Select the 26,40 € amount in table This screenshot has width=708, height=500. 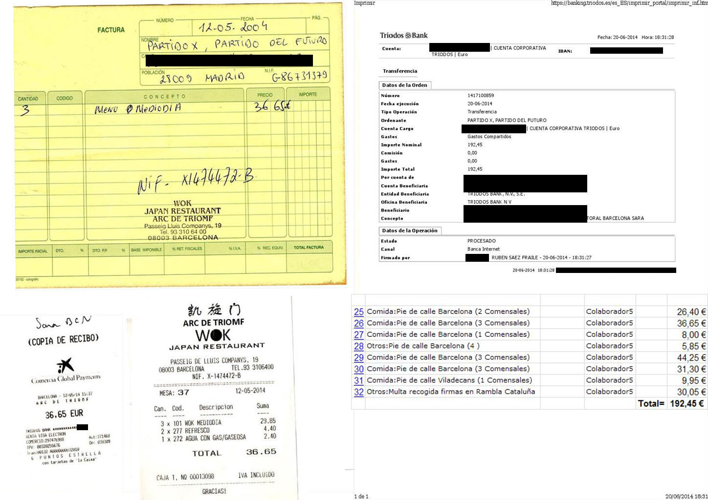click(x=691, y=312)
